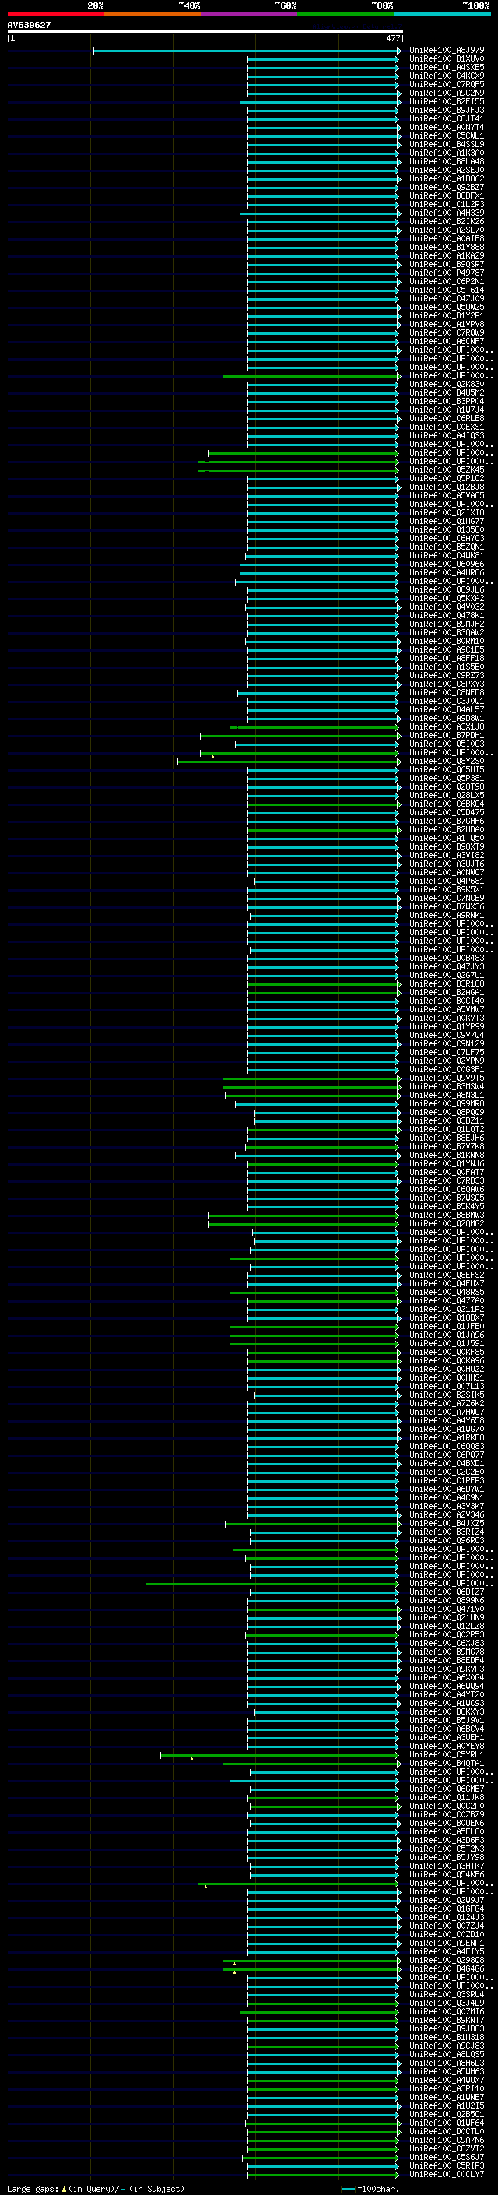Viewport: 498px width, 2195px height.
Task: Open hit UniRef100_Q0FAT7
Action: point(447,1173)
